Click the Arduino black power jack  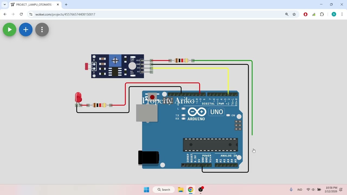click(148, 158)
